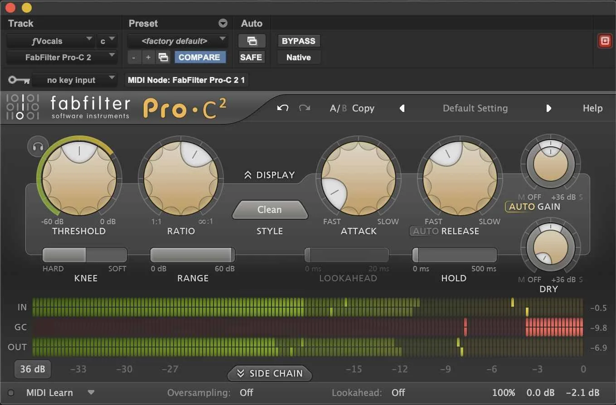Expand the SIDE CHAIN panel
616x405 pixels.
(x=269, y=373)
